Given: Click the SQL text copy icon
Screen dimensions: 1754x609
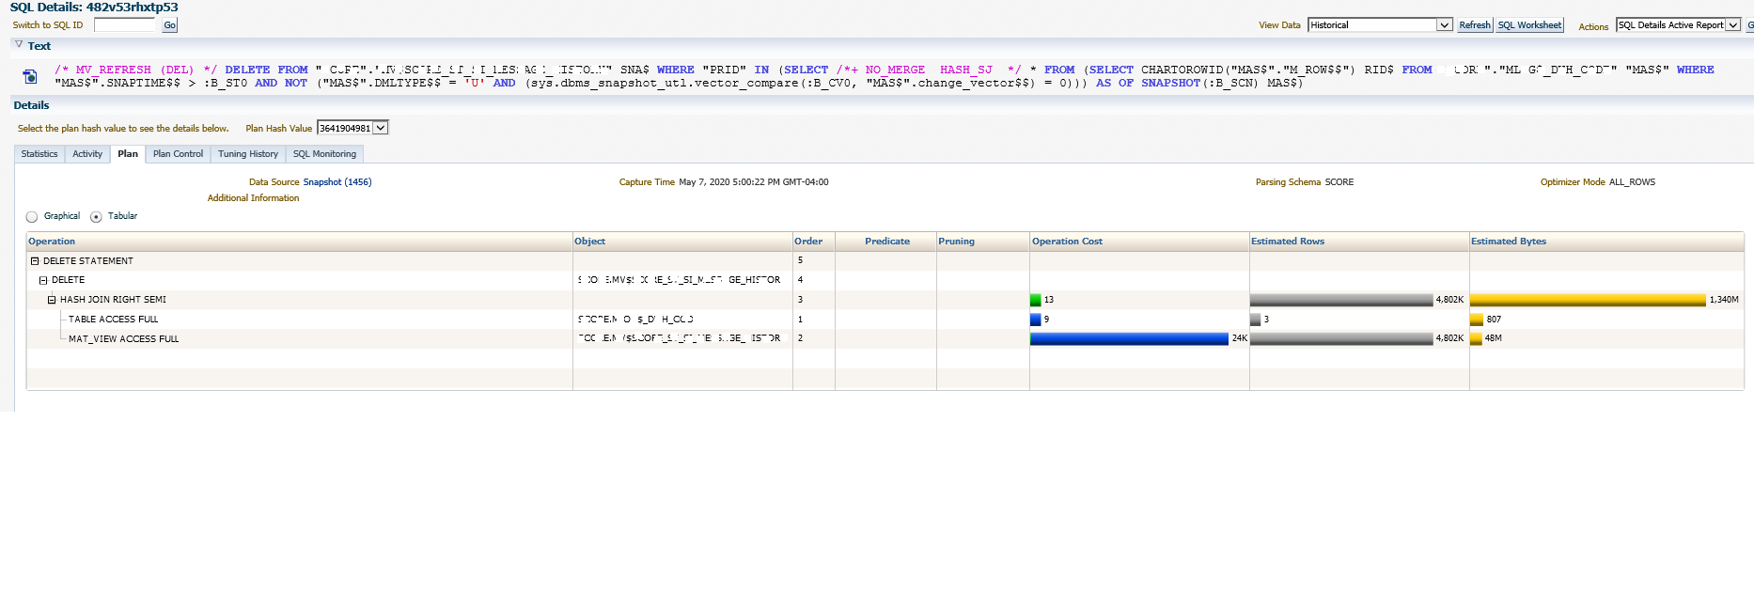Looking at the screenshot, I should (30, 76).
